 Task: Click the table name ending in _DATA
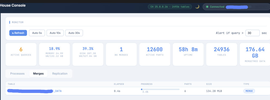click(x=35, y=91)
